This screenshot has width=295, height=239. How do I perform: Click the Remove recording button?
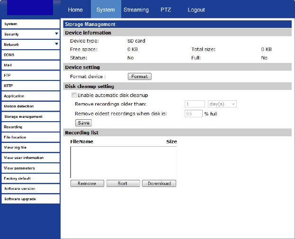pyautogui.click(x=87, y=184)
